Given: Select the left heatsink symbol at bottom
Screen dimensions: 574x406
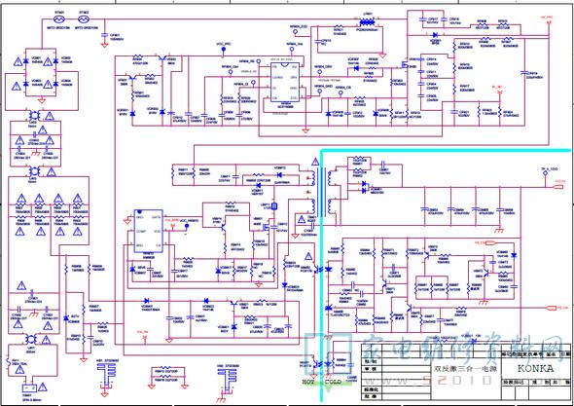Looking at the screenshot, I should click(x=106, y=378).
